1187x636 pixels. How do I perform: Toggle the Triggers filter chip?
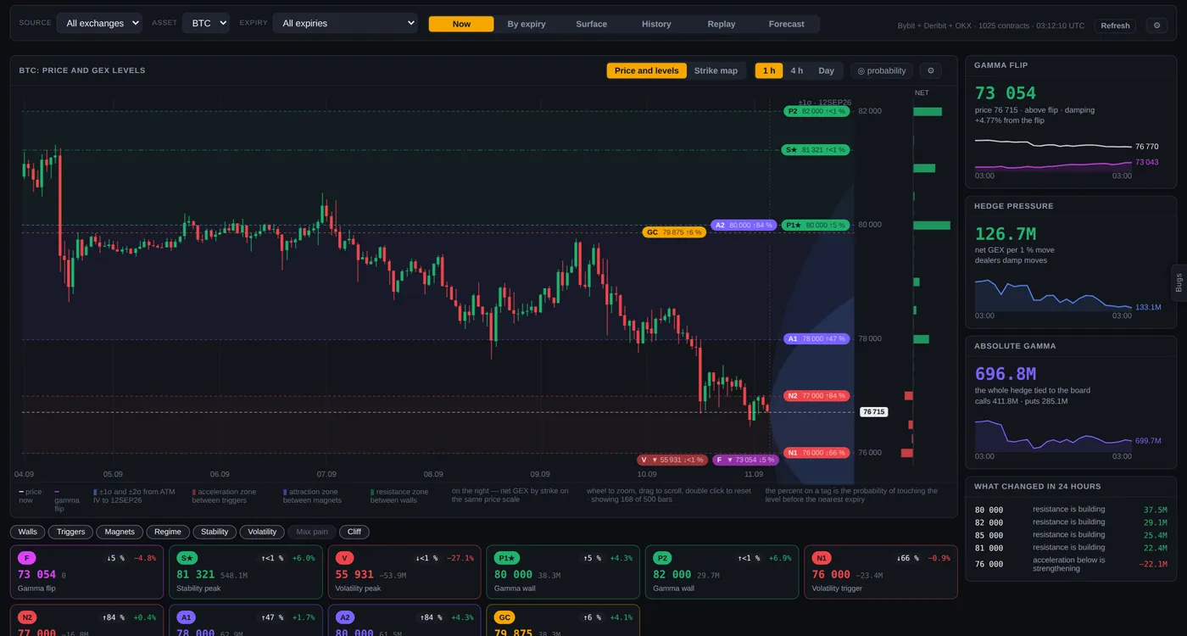click(x=71, y=532)
